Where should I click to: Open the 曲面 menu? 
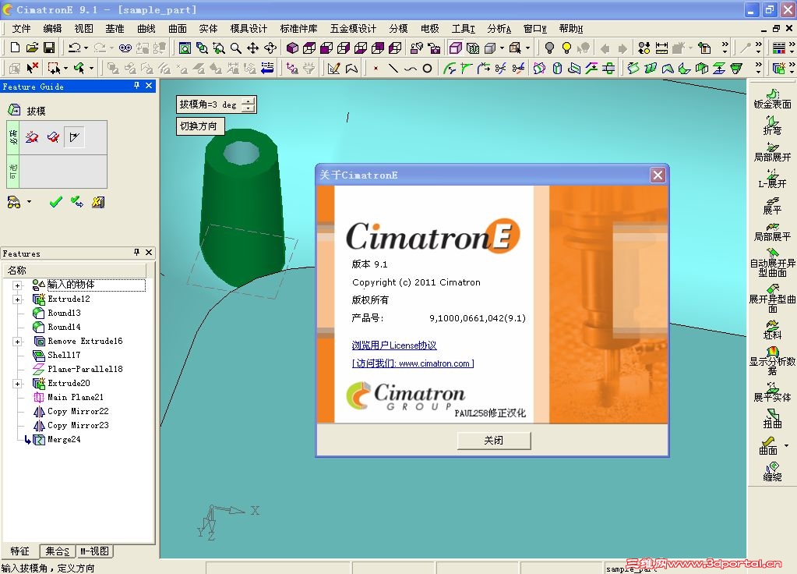coord(178,29)
